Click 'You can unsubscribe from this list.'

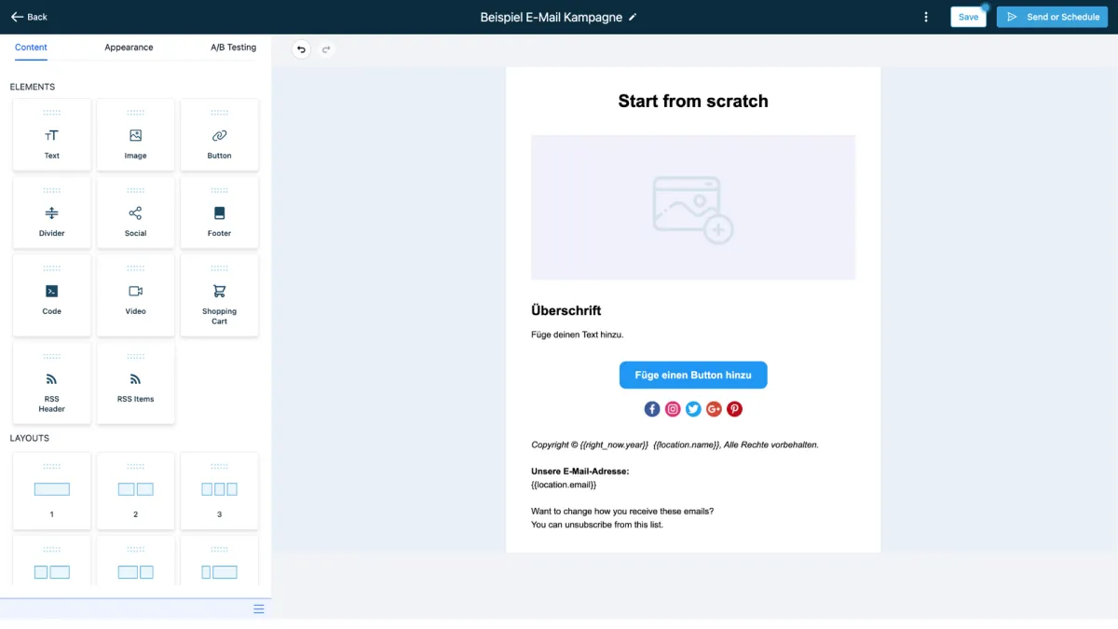(x=597, y=525)
